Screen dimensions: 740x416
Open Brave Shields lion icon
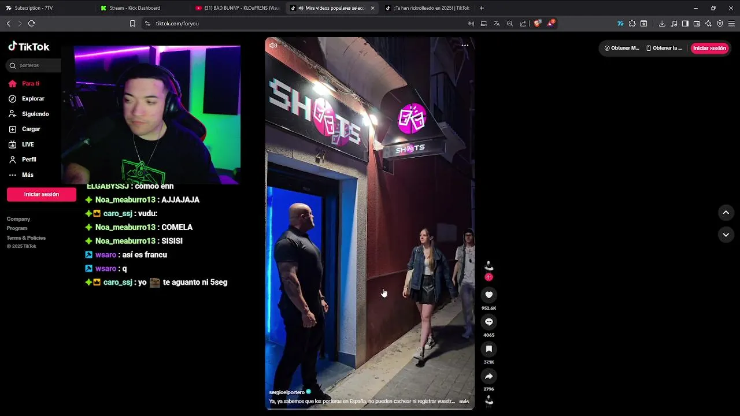point(537,24)
